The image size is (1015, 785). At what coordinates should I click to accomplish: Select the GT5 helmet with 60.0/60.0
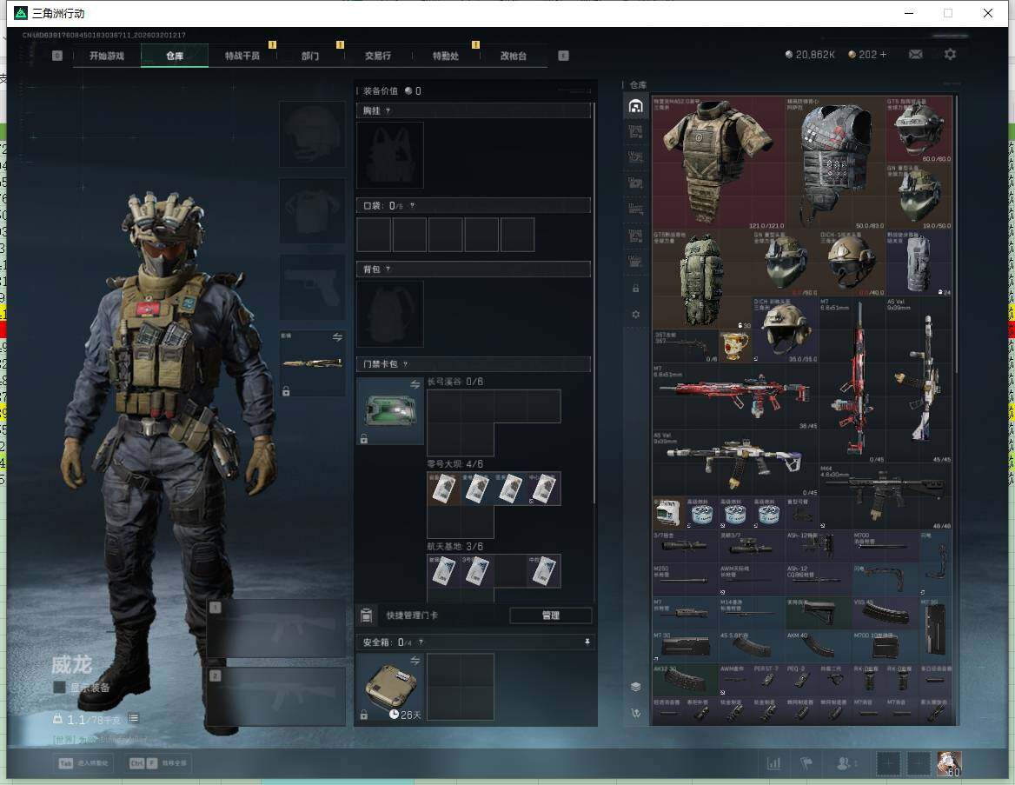coord(919,130)
